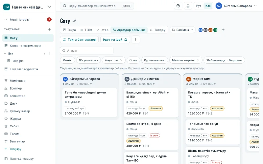Add a participant with the plus icon
The width and height of the screenshot is (263, 164).
point(223,30)
